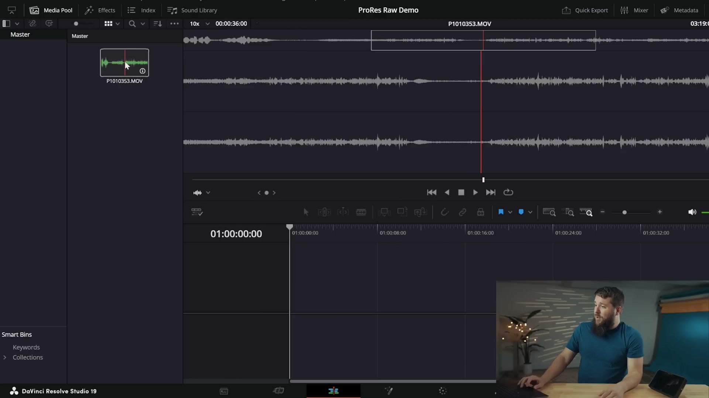The height and width of the screenshot is (398, 709).
Task: Open the 10x zoom level dropdown
Action: coord(199,24)
